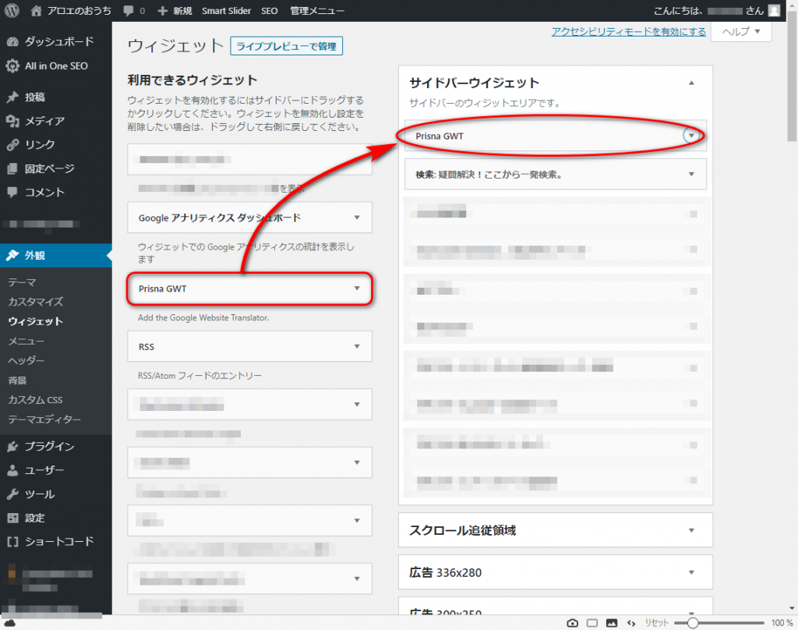Click the リセット zoom reset text
Viewport: 798px width, 630px height.
[657, 623]
